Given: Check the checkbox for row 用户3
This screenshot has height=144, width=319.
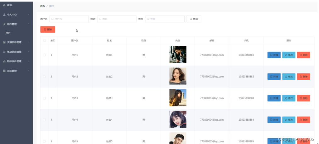Looking at the screenshot, I should tap(44, 98).
